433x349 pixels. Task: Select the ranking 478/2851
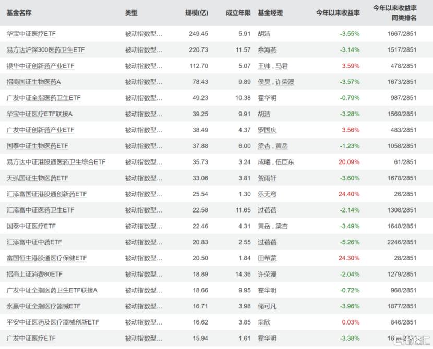(x=403, y=66)
